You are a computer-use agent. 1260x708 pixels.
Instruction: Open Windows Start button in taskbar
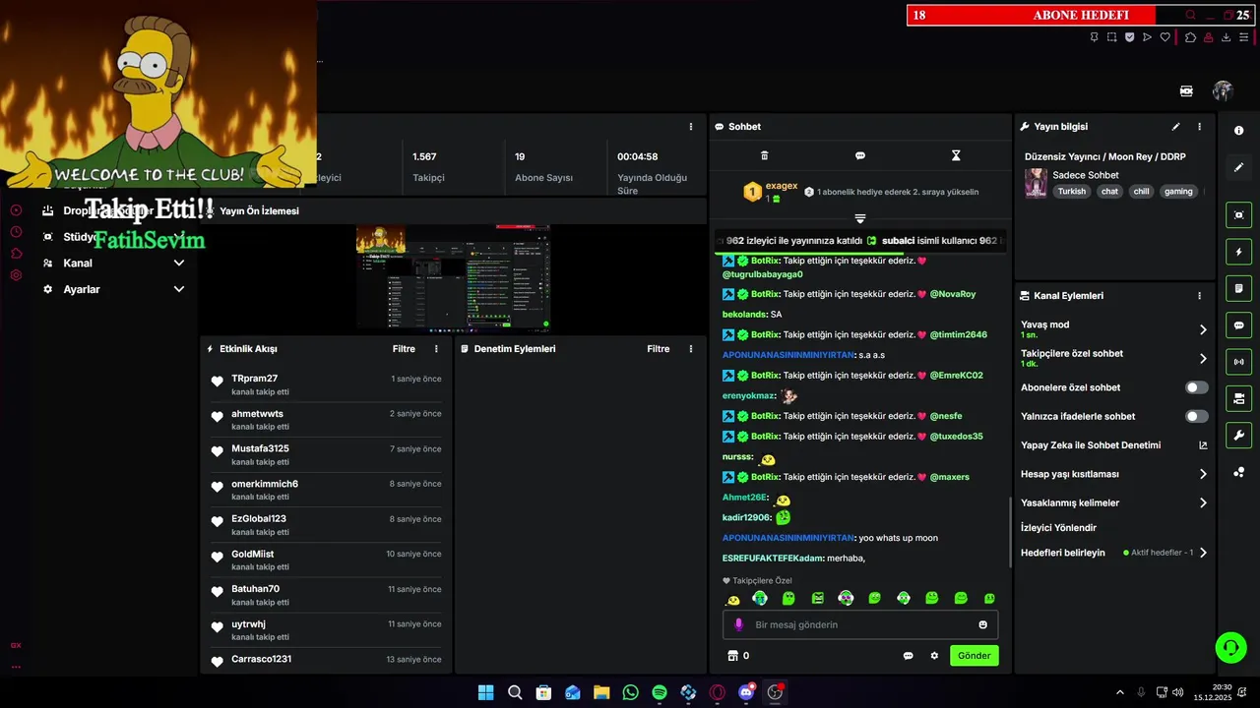click(x=485, y=692)
